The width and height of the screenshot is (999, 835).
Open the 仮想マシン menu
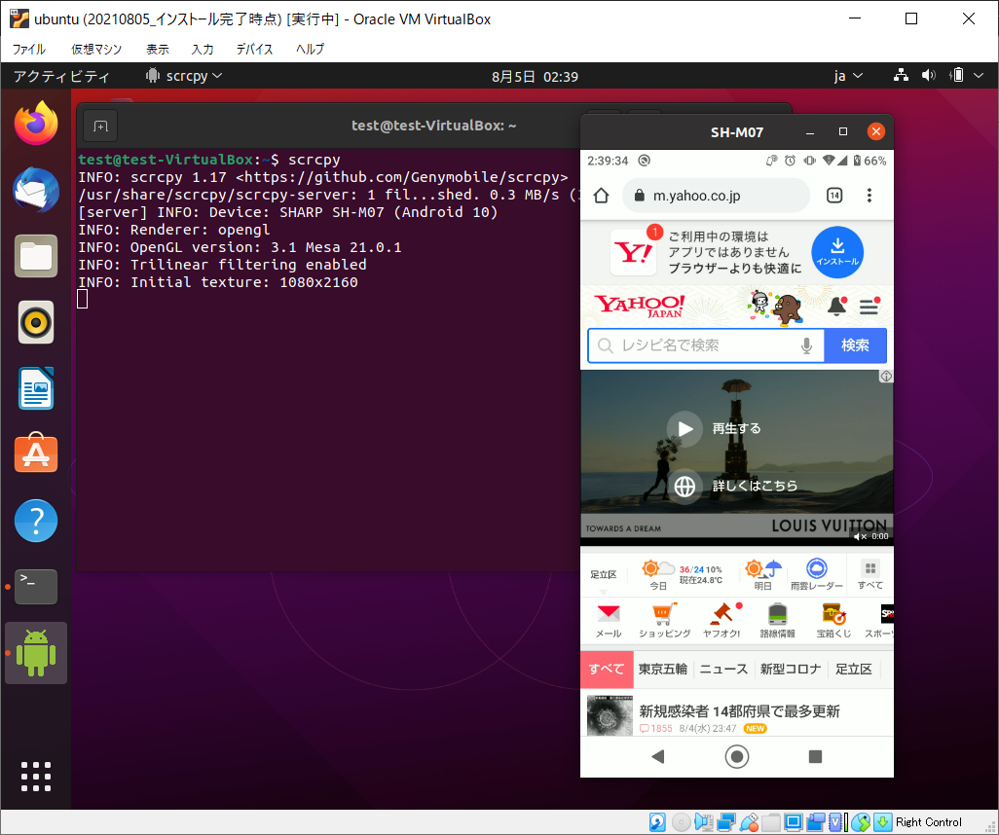96,49
